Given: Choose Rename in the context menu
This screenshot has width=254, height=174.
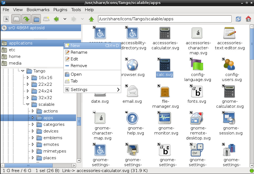Looking at the screenshot, I should tap(92, 52).
